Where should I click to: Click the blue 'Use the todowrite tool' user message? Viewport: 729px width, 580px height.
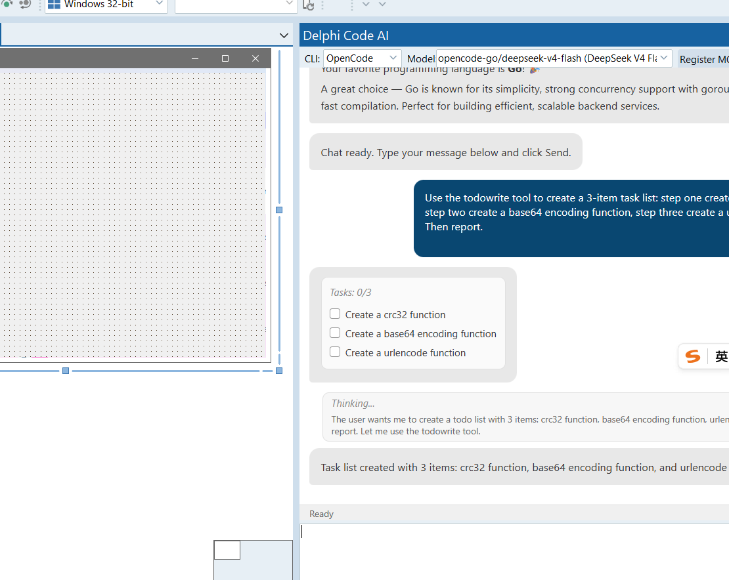tap(571, 218)
